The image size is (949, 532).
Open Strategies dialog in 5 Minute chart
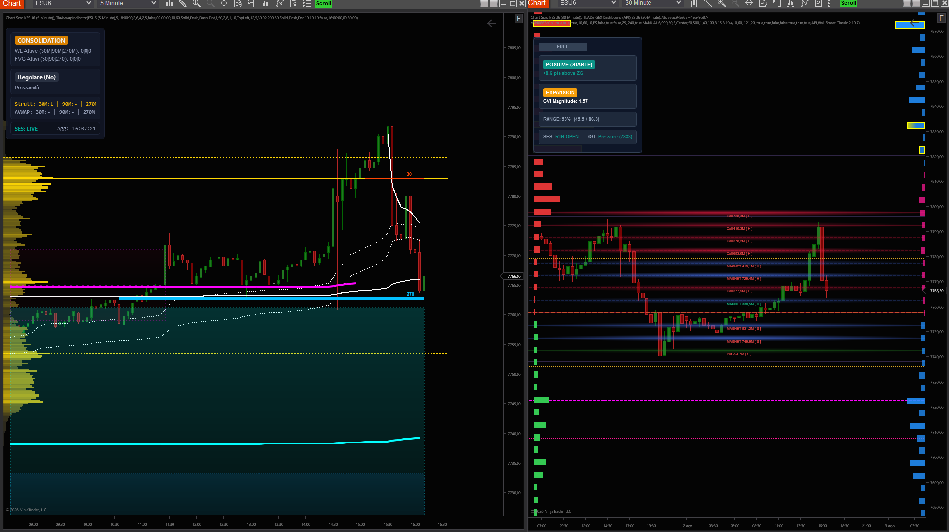[x=280, y=3]
